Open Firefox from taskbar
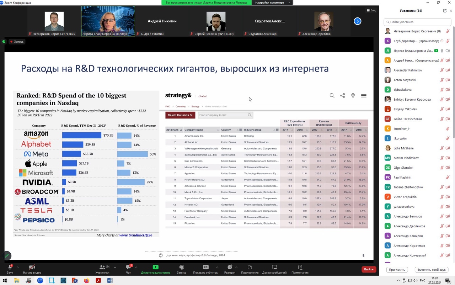This screenshot has width=455, height=285. click(x=87, y=280)
